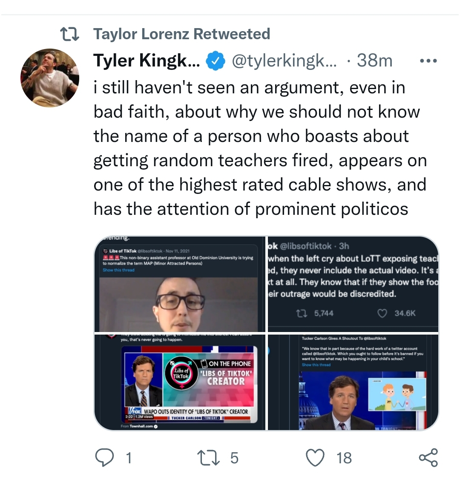Open the 38m timestamp link
The image size is (460, 491).
(x=374, y=61)
